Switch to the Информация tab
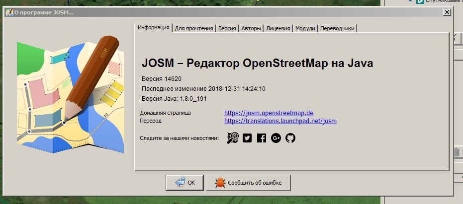Screen dimensions: 463x204 coord(153,28)
